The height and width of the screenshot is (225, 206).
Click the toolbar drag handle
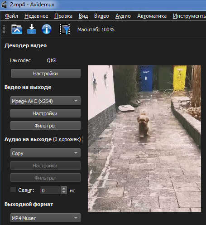point(4,29)
